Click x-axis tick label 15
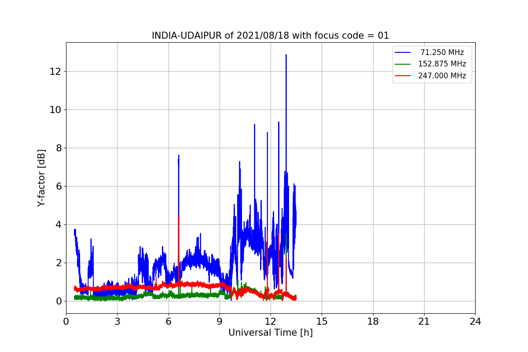This screenshot has height=352, width=528. pyautogui.click(x=322, y=321)
